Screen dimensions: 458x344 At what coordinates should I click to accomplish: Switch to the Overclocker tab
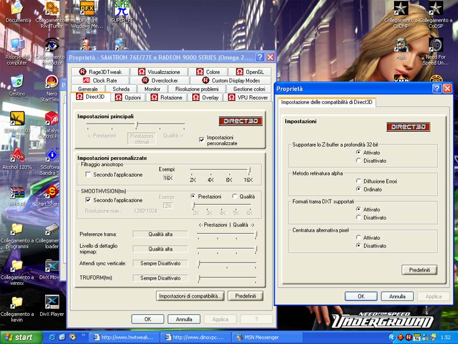(160, 80)
